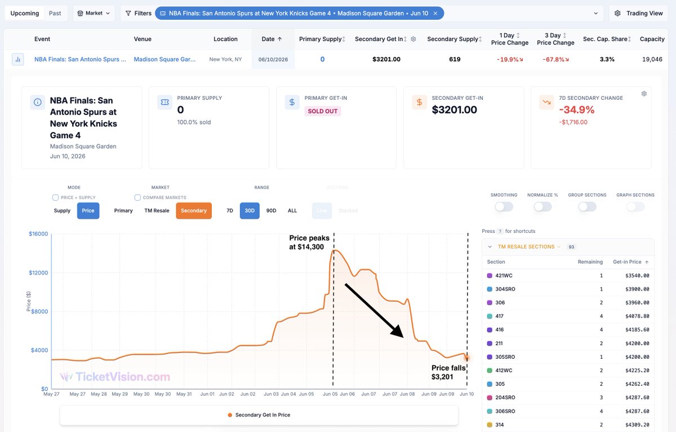Set range to 30D
The width and height of the screenshot is (676, 432).
250,210
